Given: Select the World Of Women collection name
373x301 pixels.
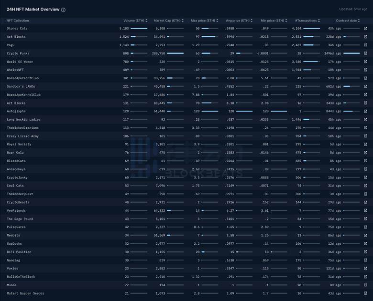Looking at the screenshot, I should tap(20, 62).
